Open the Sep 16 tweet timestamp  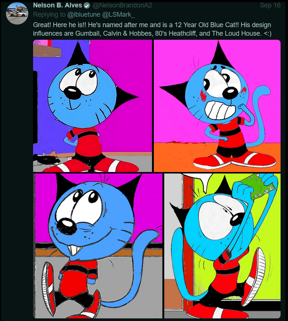[270, 5]
